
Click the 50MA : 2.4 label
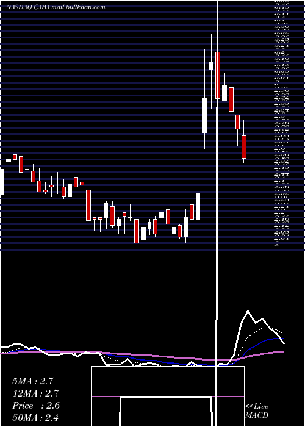pyautogui.click(x=35, y=418)
